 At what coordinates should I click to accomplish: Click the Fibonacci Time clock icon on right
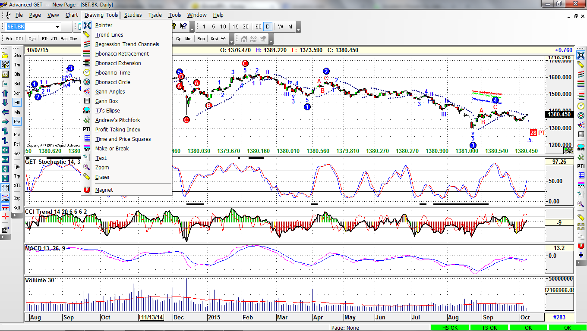tap(581, 106)
